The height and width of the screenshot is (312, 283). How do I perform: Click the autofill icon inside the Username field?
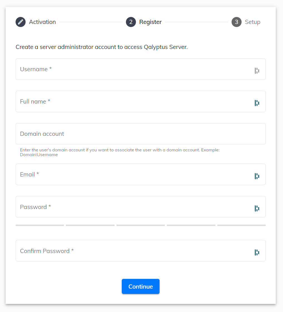pyautogui.click(x=257, y=70)
